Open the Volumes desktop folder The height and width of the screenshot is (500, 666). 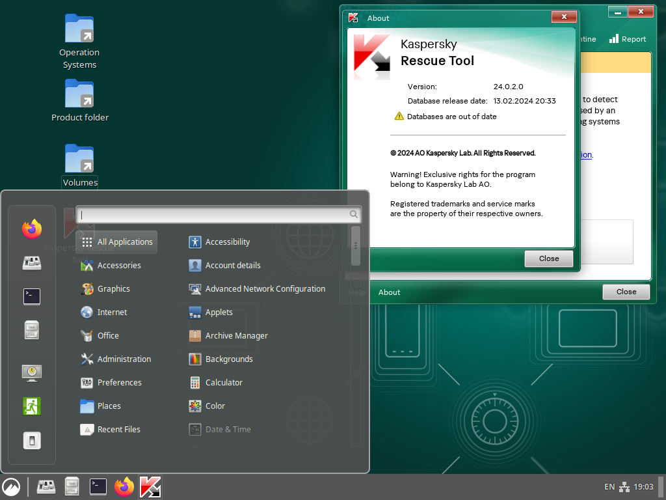coord(80,166)
